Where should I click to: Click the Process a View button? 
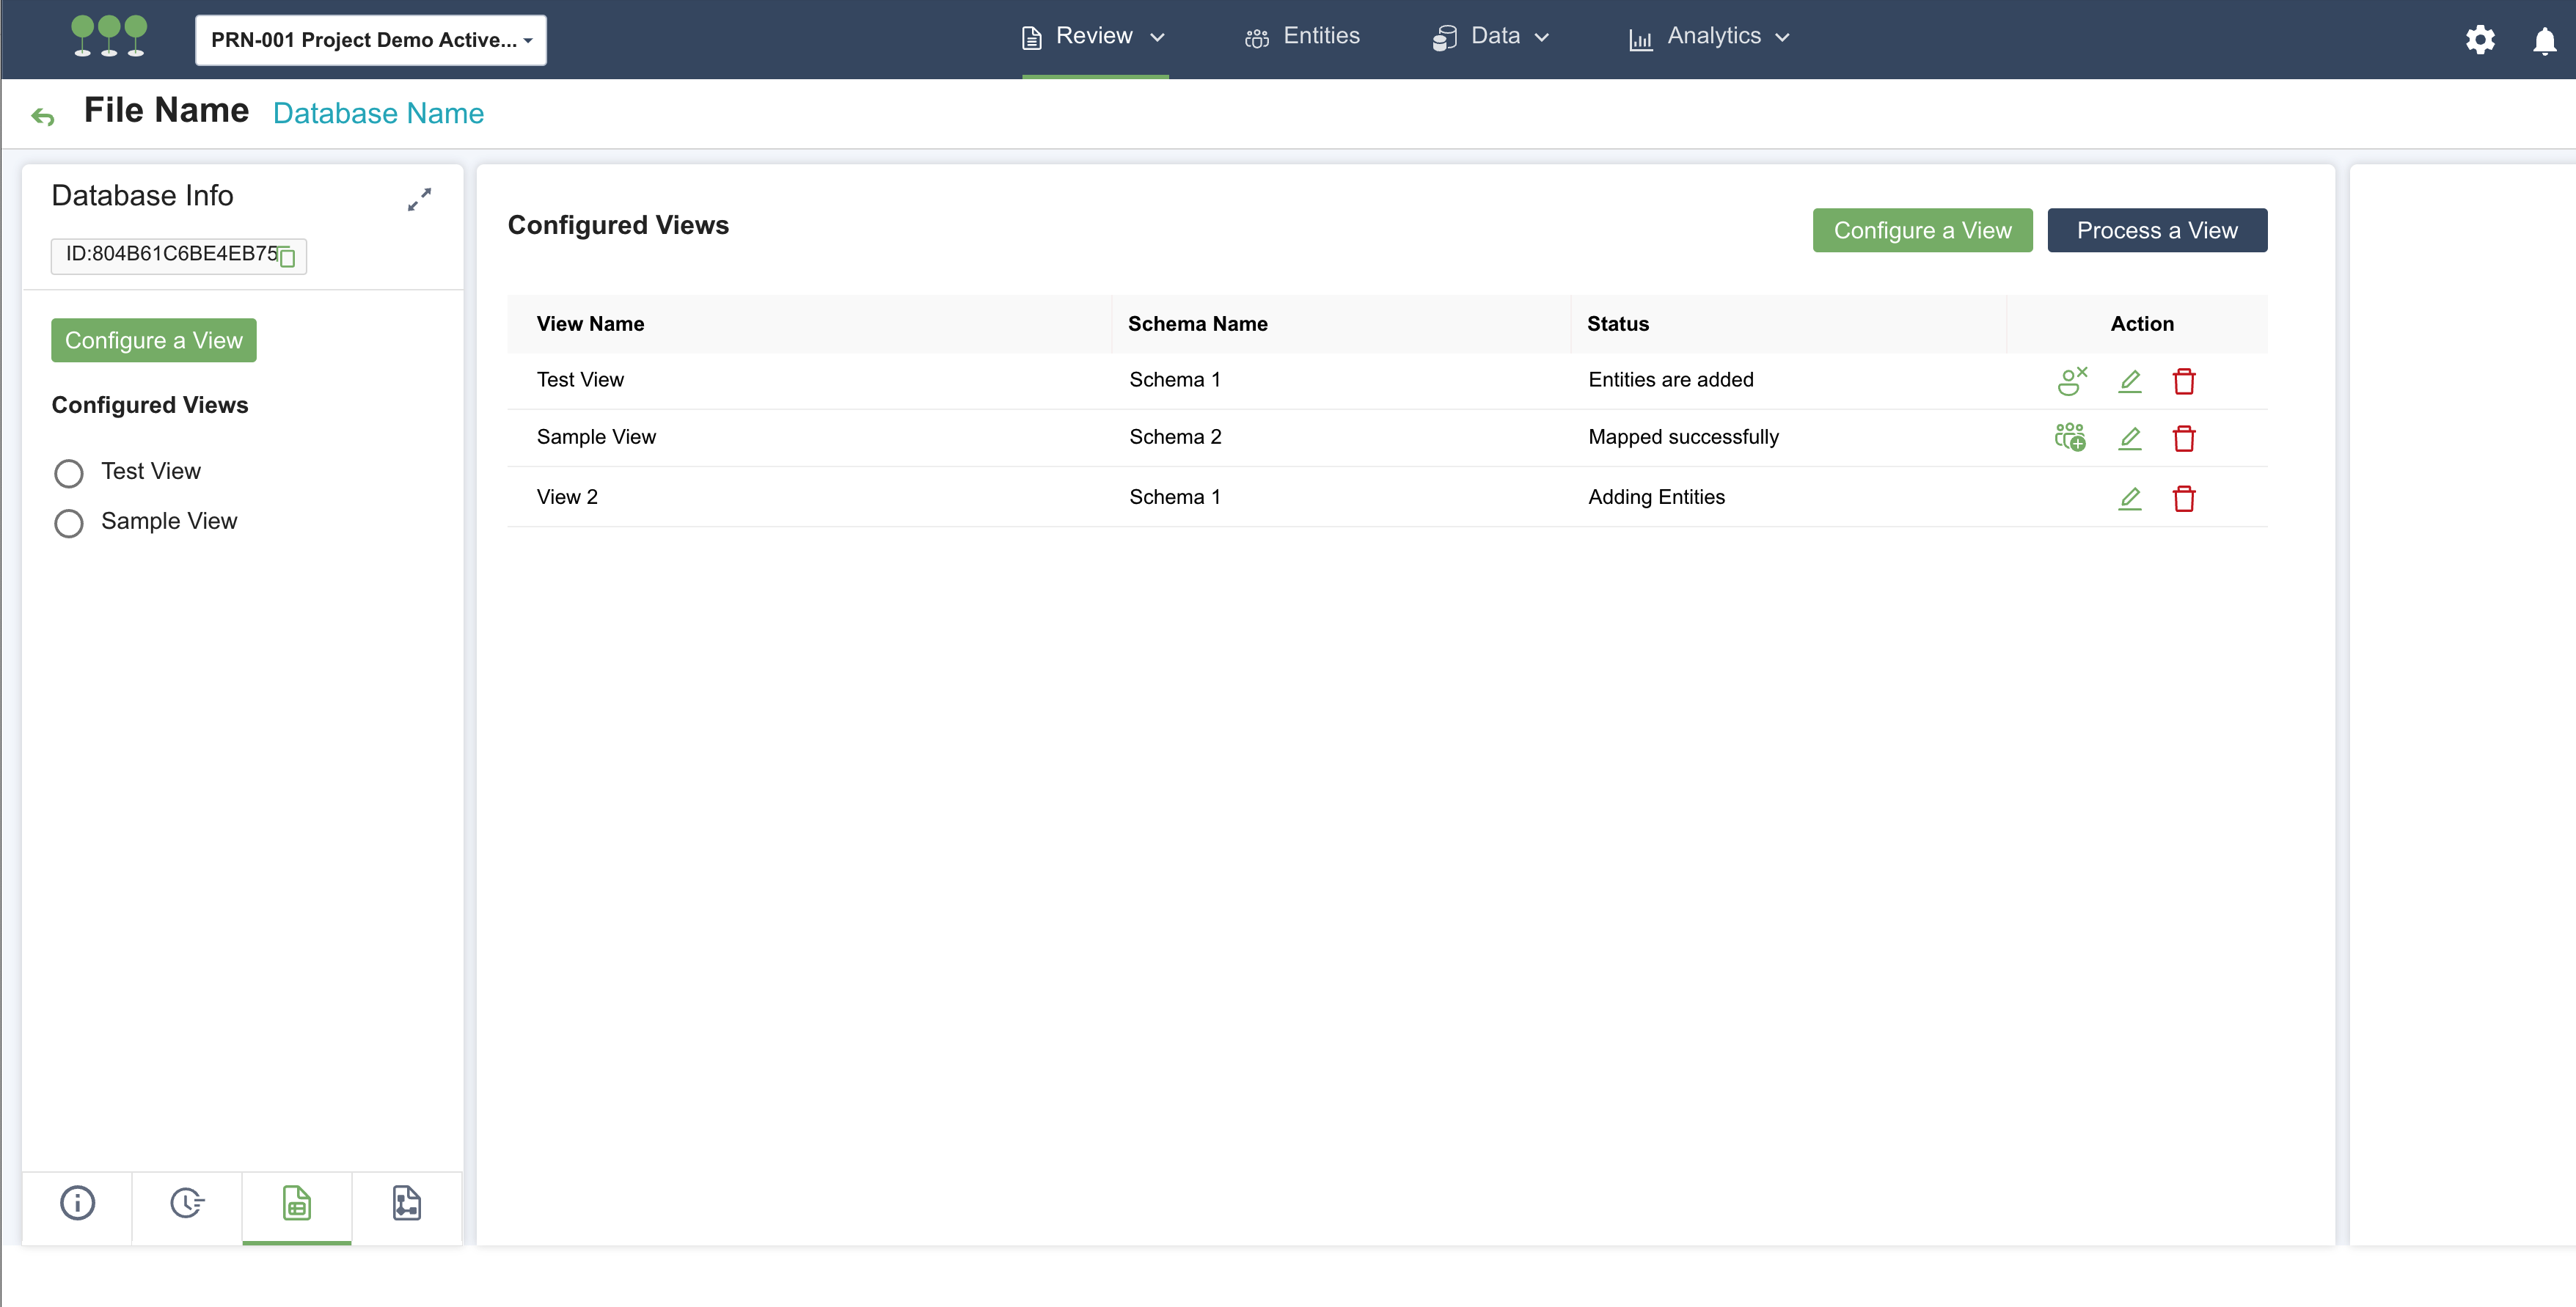[2157, 230]
